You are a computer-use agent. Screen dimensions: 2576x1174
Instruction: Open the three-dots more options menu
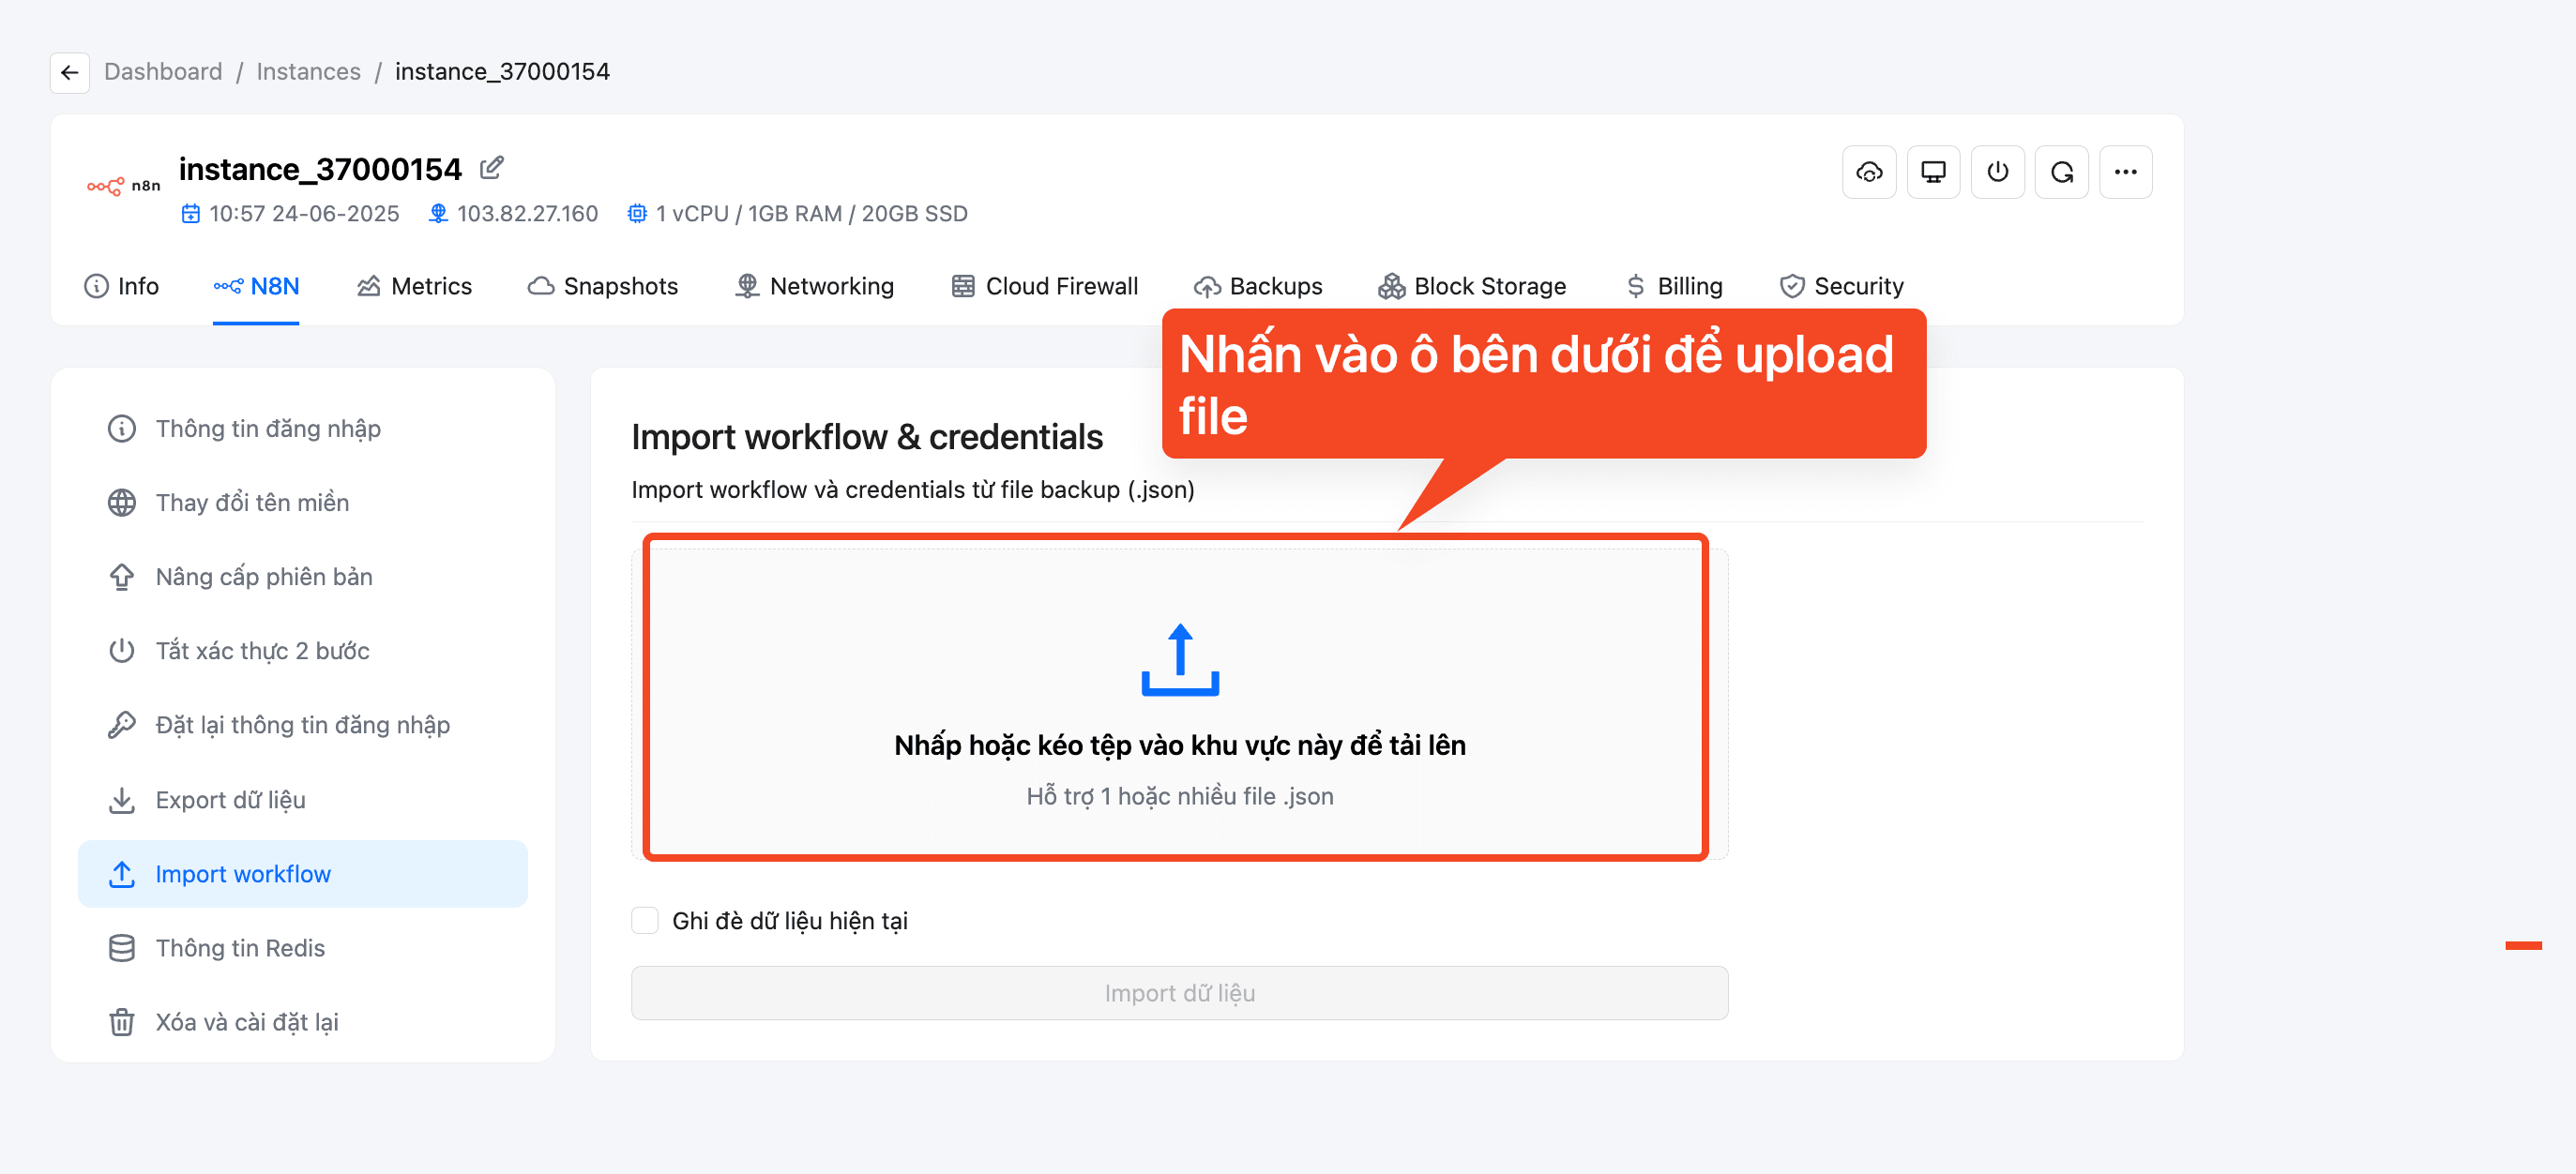2125,172
